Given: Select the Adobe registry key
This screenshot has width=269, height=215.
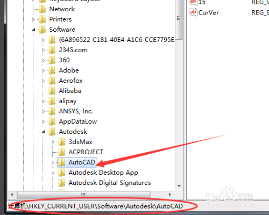Looking at the screenshot, I should (x=69, y=70).
